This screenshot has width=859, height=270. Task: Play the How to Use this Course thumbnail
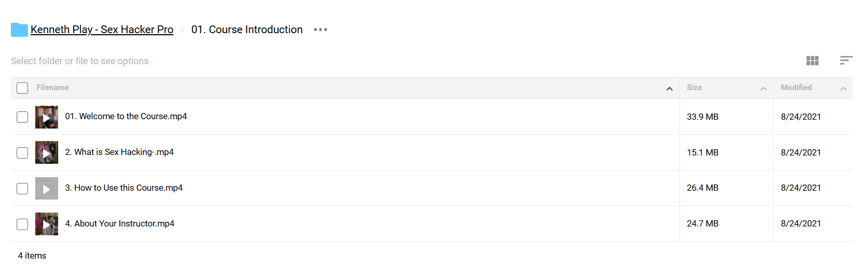point(47,188)
